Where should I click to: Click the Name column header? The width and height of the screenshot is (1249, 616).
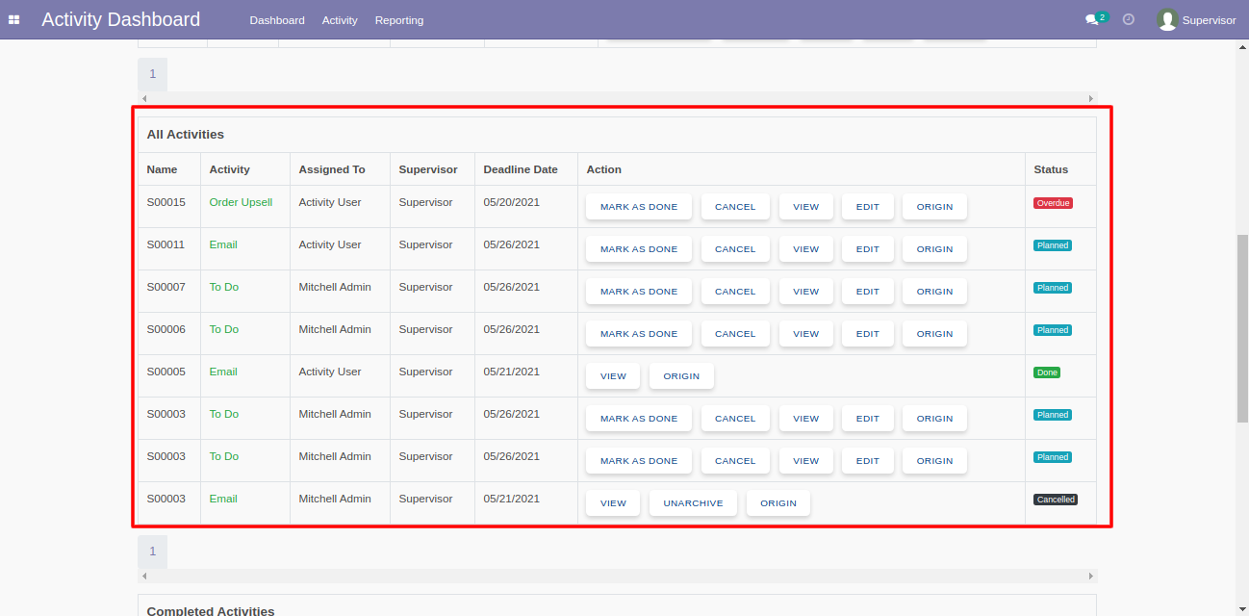coord(162,169)
